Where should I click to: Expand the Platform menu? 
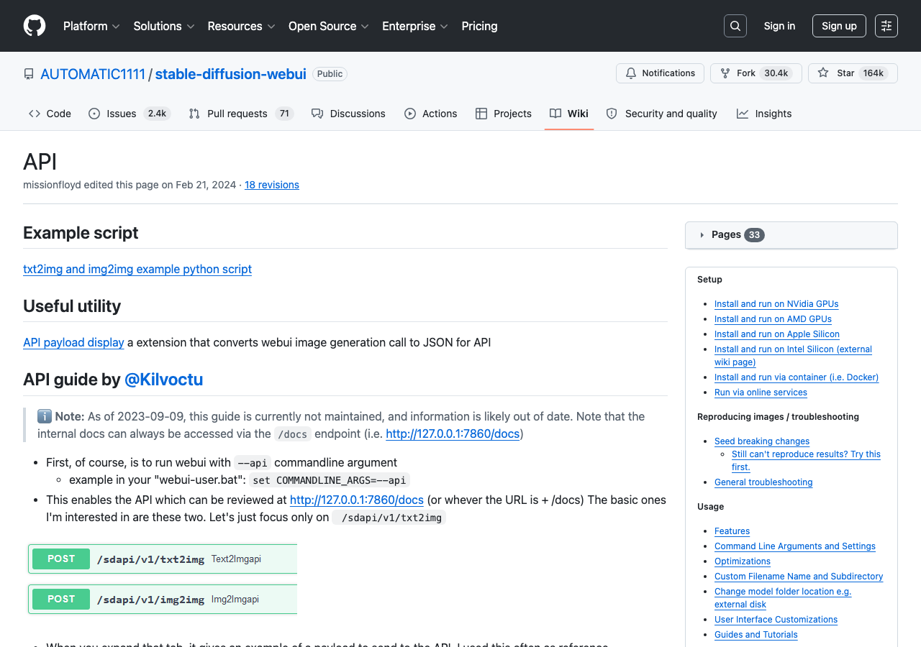[x=91, y=26]
